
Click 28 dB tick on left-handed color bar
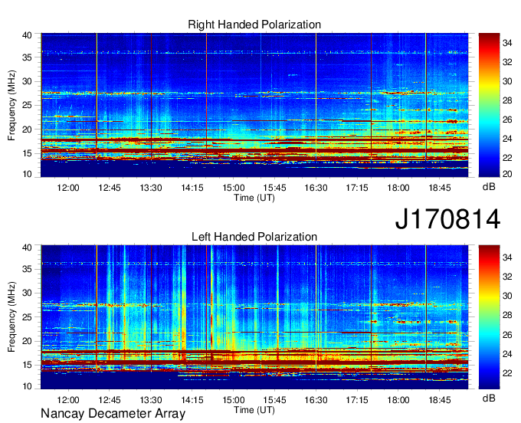507,316
